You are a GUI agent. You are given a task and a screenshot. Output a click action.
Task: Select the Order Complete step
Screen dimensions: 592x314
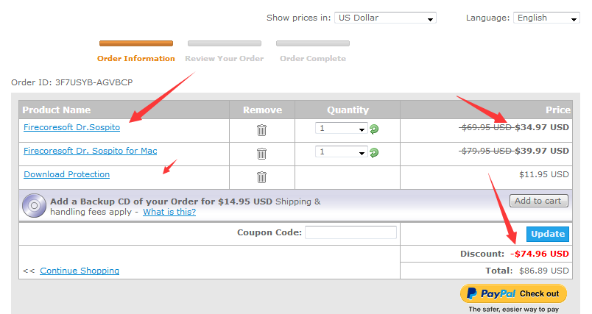pos(312,58)
